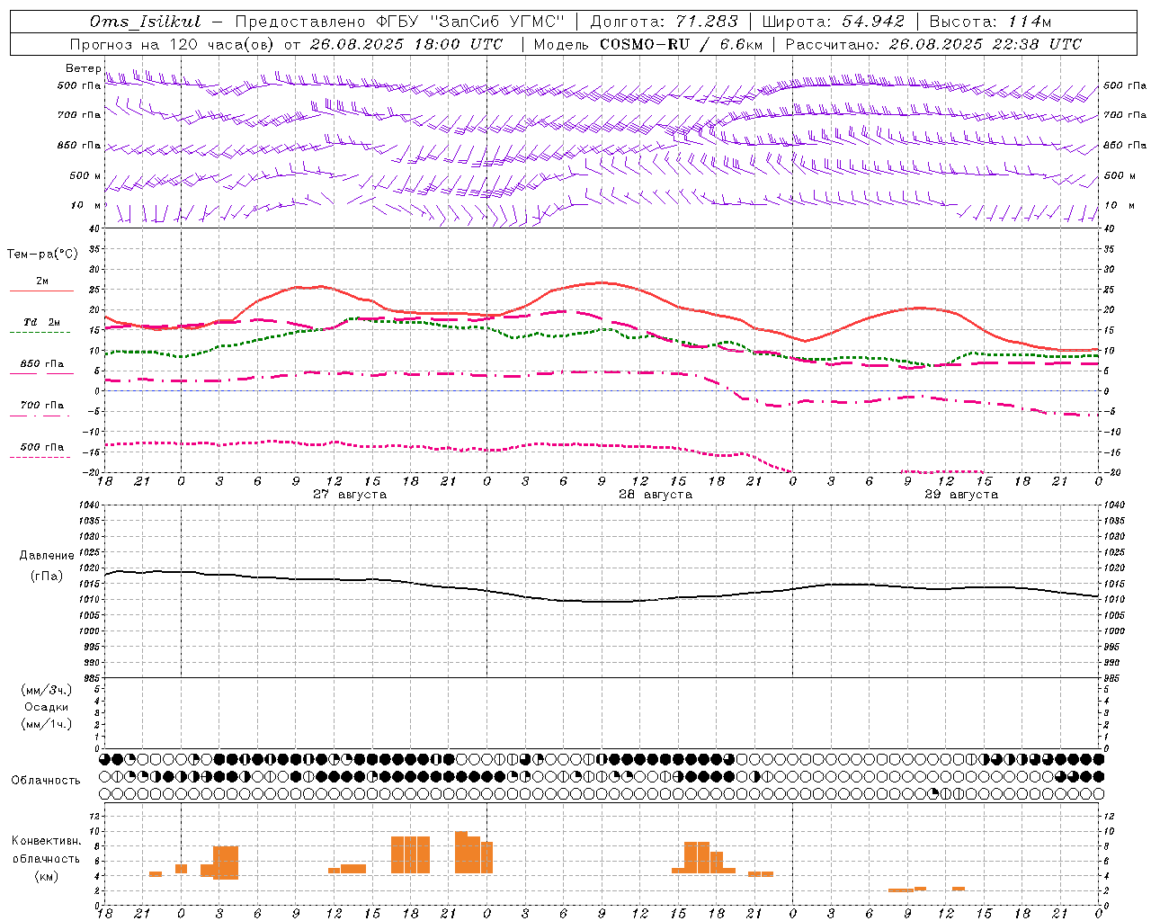Click the 2м temperature legend entry
The width and height of the screenshot is (1151, 921).
coord(42,281)
